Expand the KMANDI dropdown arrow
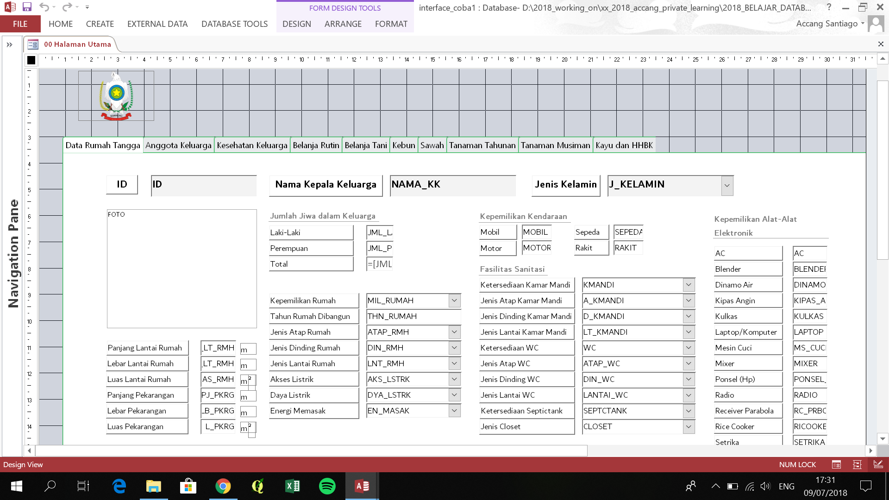 (x=689, y=285)
